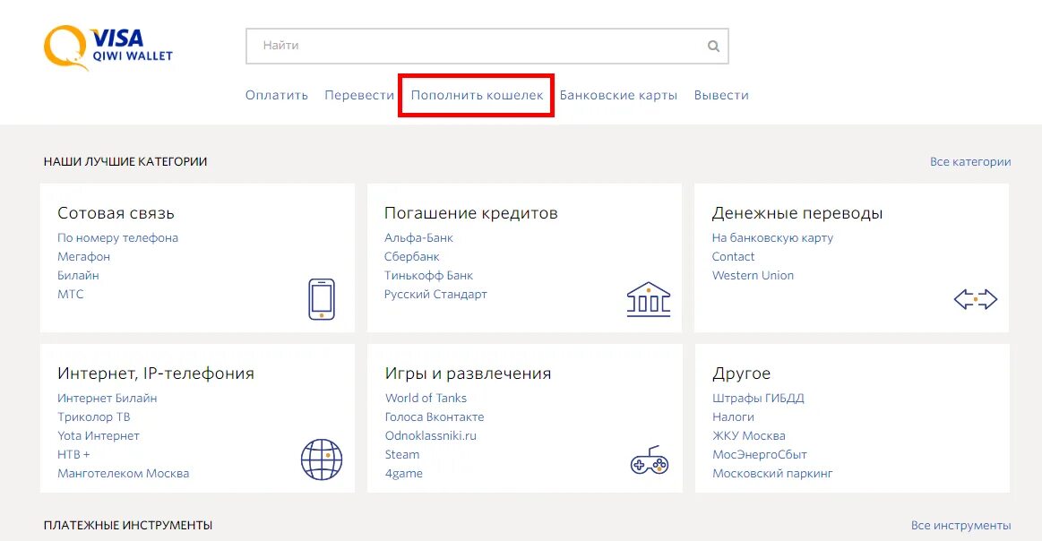Image resolution: width=1042 pixels, height=541 pixels.
Task: Open the Перевести menu item
Action: tap(359, 95)
